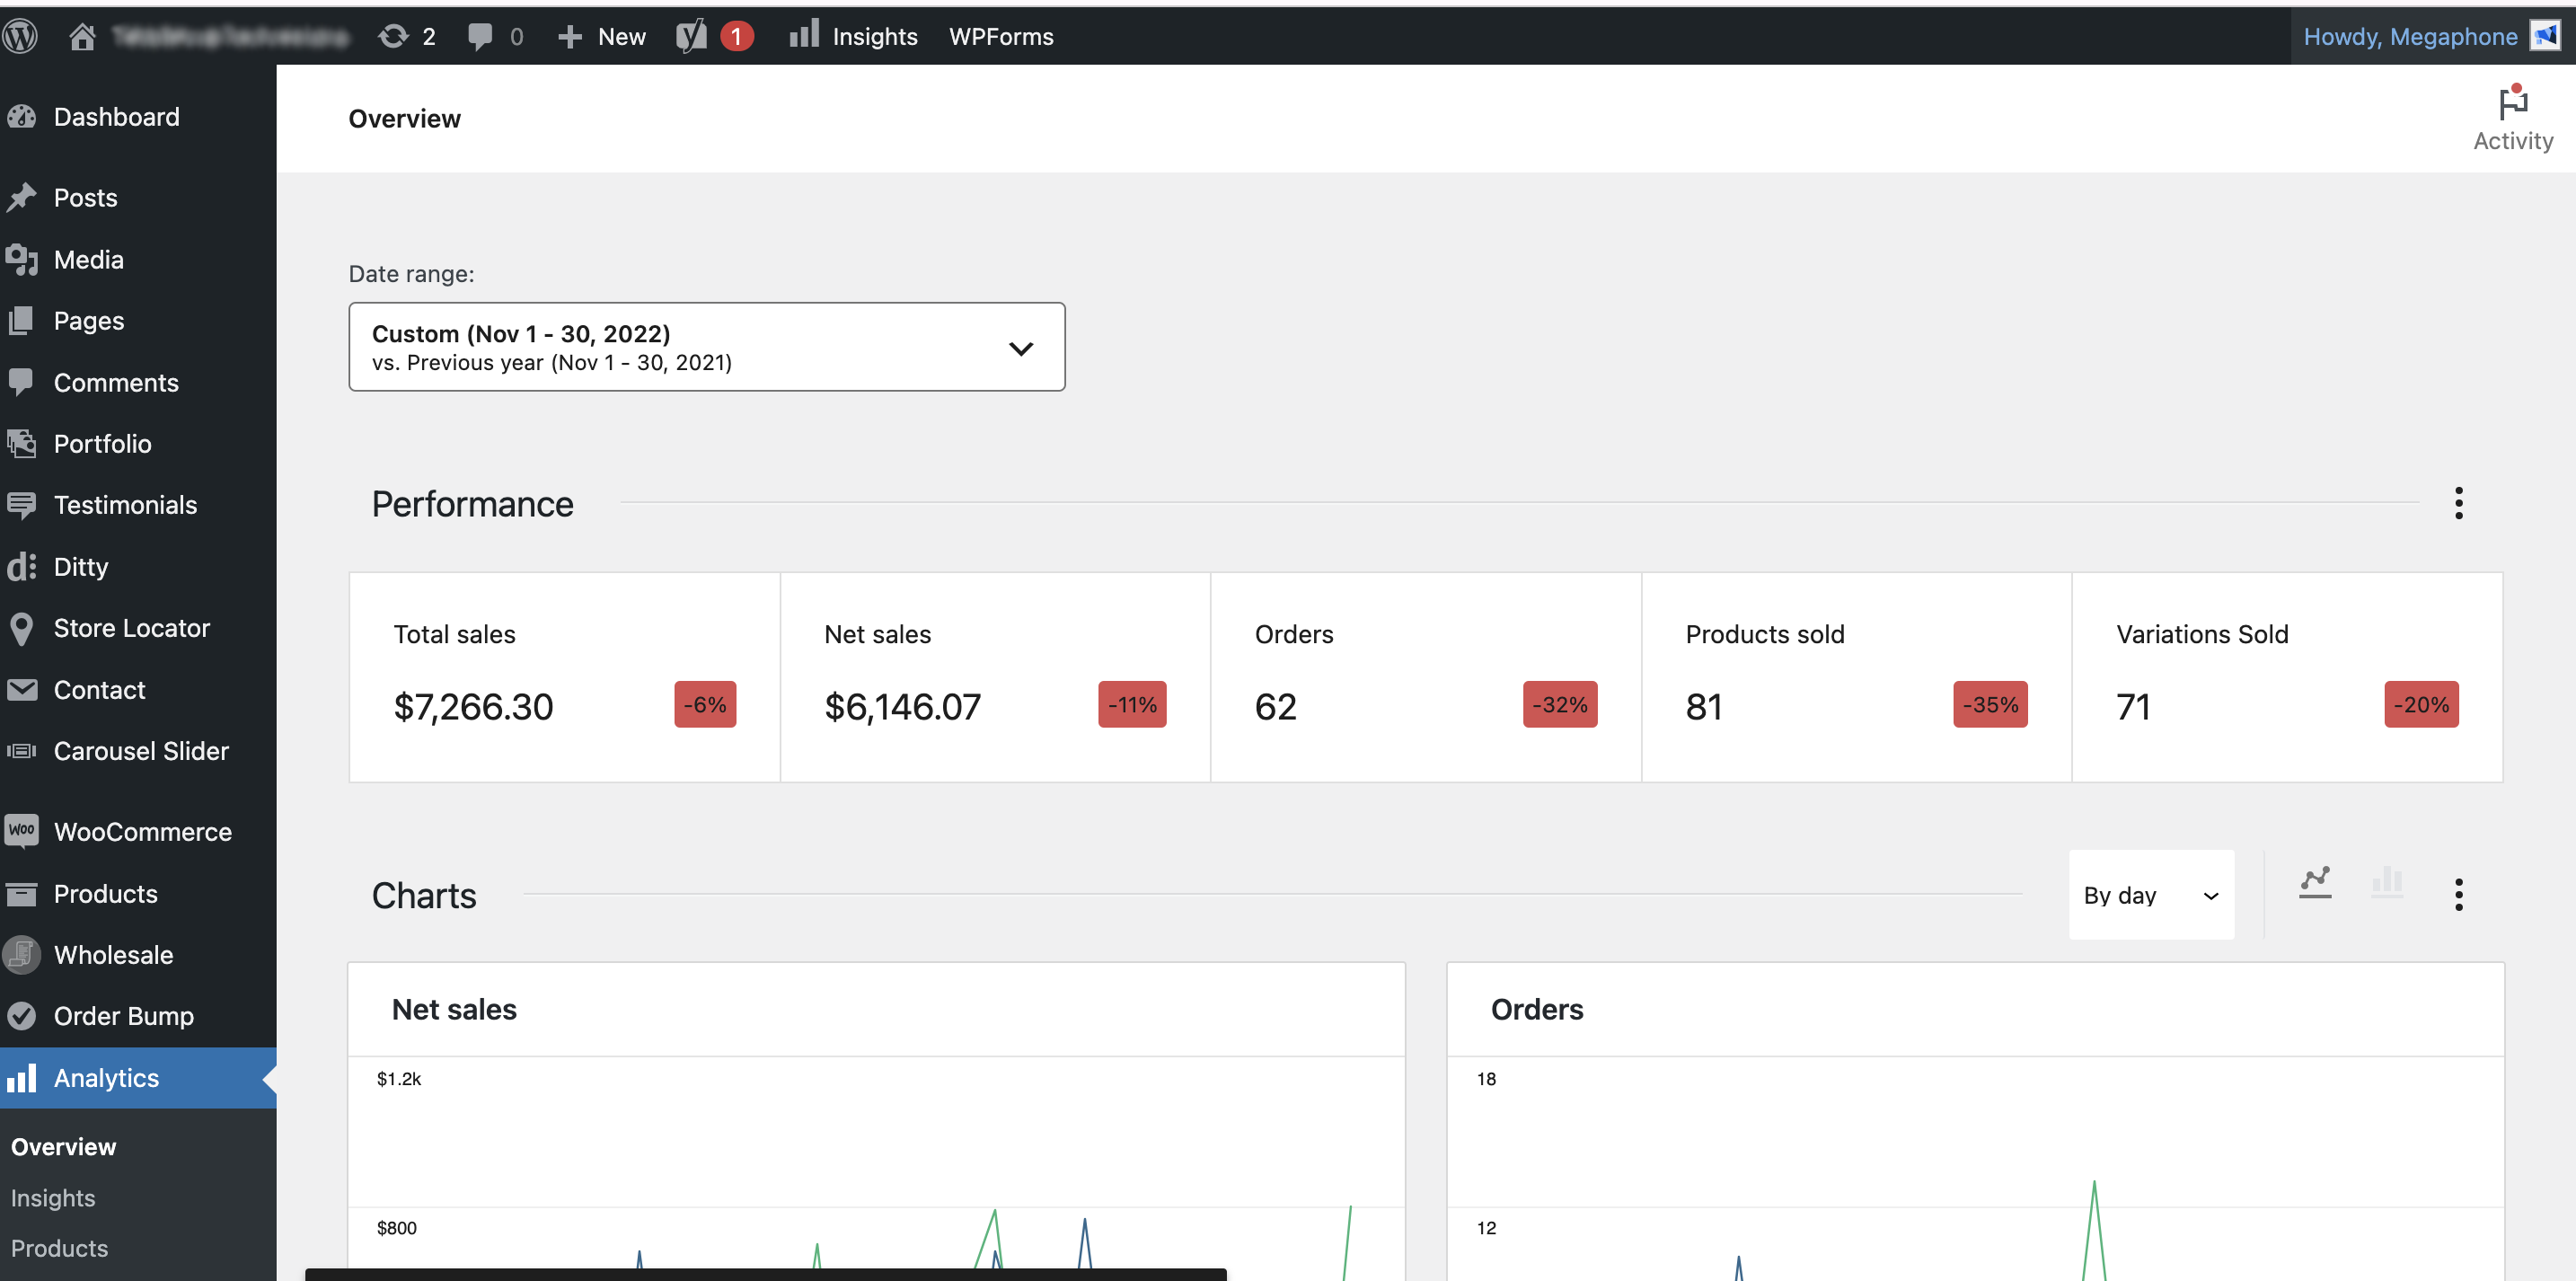Open WPForms from the admin bar
Viewport: 2576px width, 1281px height.
coord(1000,36)
